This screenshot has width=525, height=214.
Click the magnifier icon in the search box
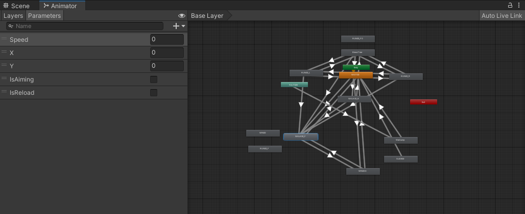tap(11, 26)
